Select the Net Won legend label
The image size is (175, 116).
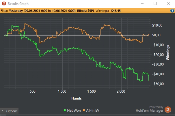click(x=74, y=111)
